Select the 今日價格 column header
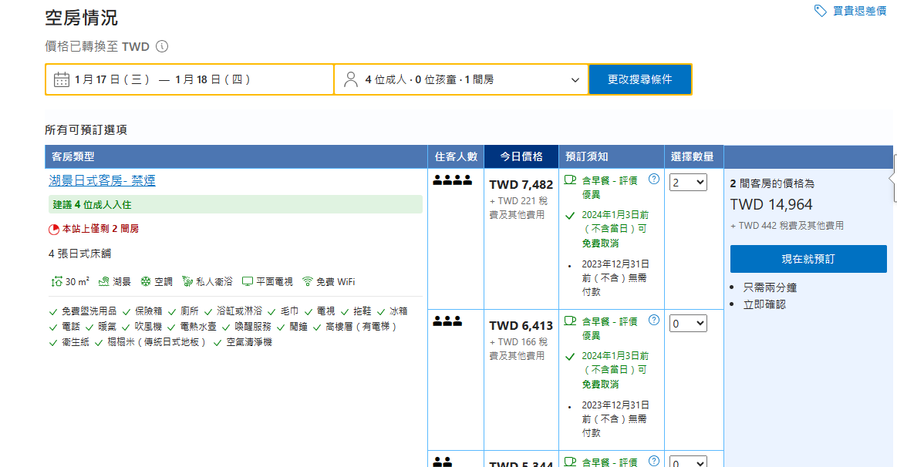This screenshot has height=467, width=897. 521,156
